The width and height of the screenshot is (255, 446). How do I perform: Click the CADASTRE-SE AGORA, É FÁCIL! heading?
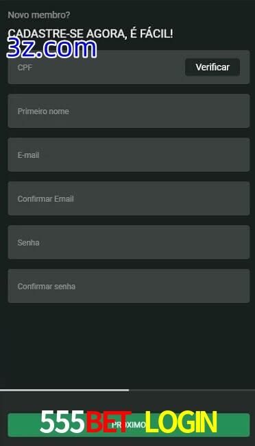tap(90, 34)
